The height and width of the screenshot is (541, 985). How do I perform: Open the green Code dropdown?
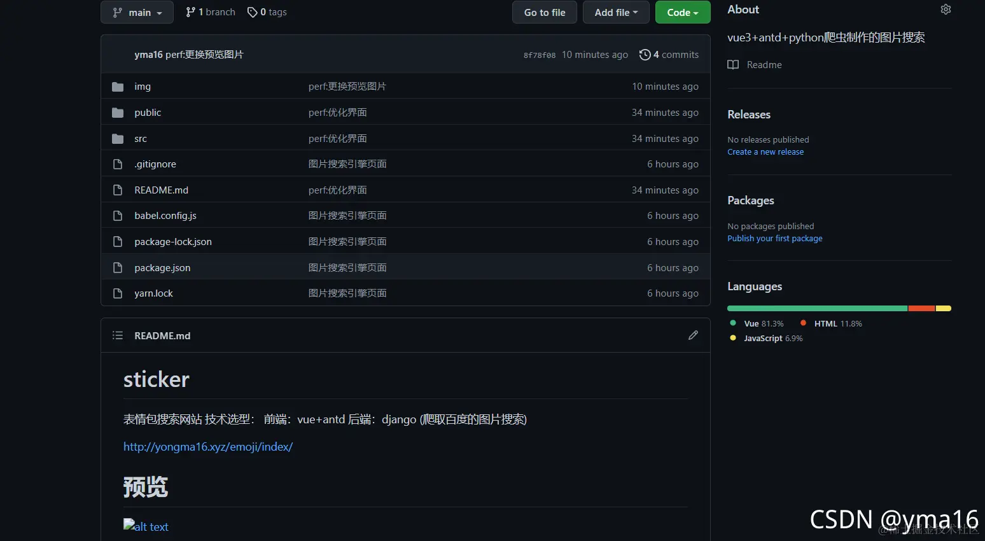point(683,12)
